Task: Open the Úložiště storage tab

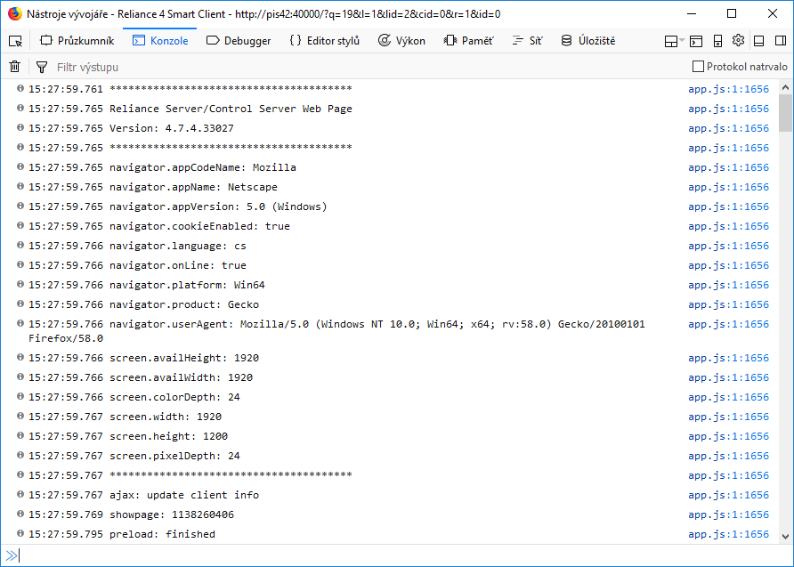Action: click(x=587, y=41)
